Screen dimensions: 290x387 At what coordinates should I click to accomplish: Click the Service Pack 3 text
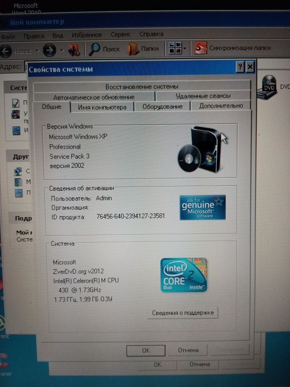(69, 156)
